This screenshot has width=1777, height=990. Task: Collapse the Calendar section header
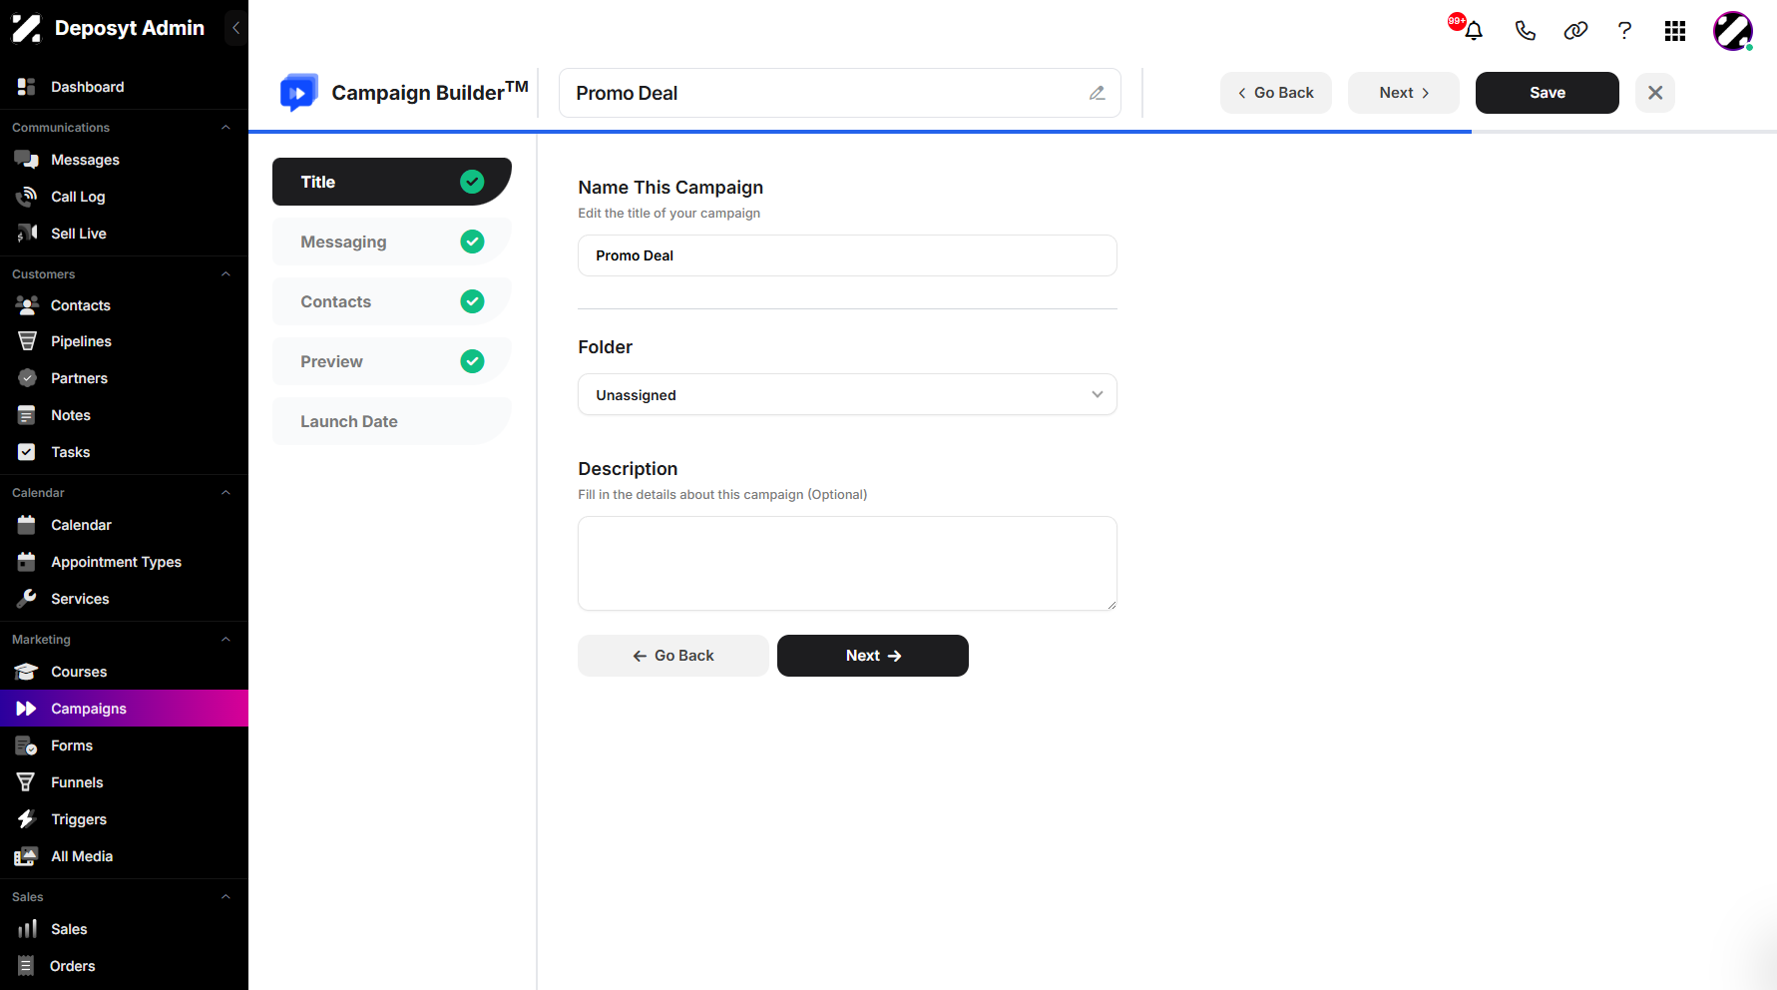[225, 493]
